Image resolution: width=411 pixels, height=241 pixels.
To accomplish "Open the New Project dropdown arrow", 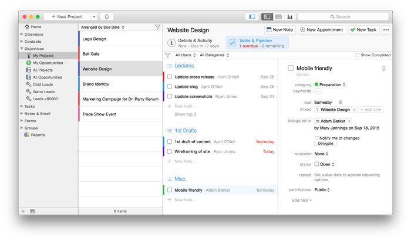I will coord(94,17).
